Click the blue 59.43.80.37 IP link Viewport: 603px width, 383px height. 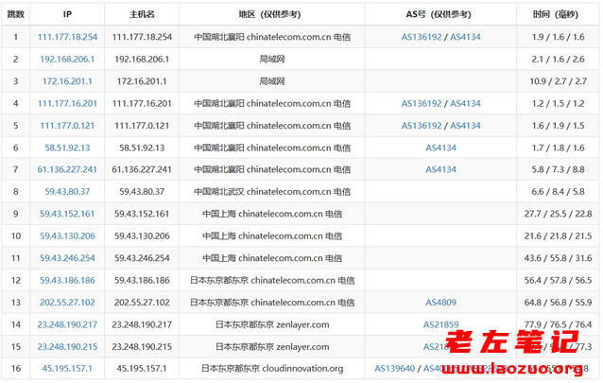67,192
